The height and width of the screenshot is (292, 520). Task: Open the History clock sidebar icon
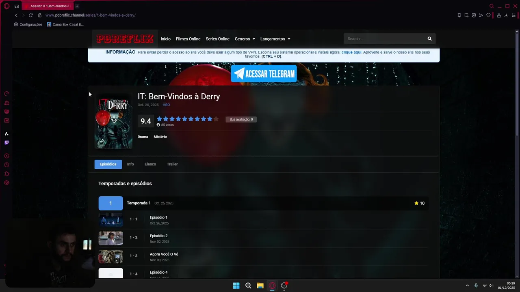point(6,165)
